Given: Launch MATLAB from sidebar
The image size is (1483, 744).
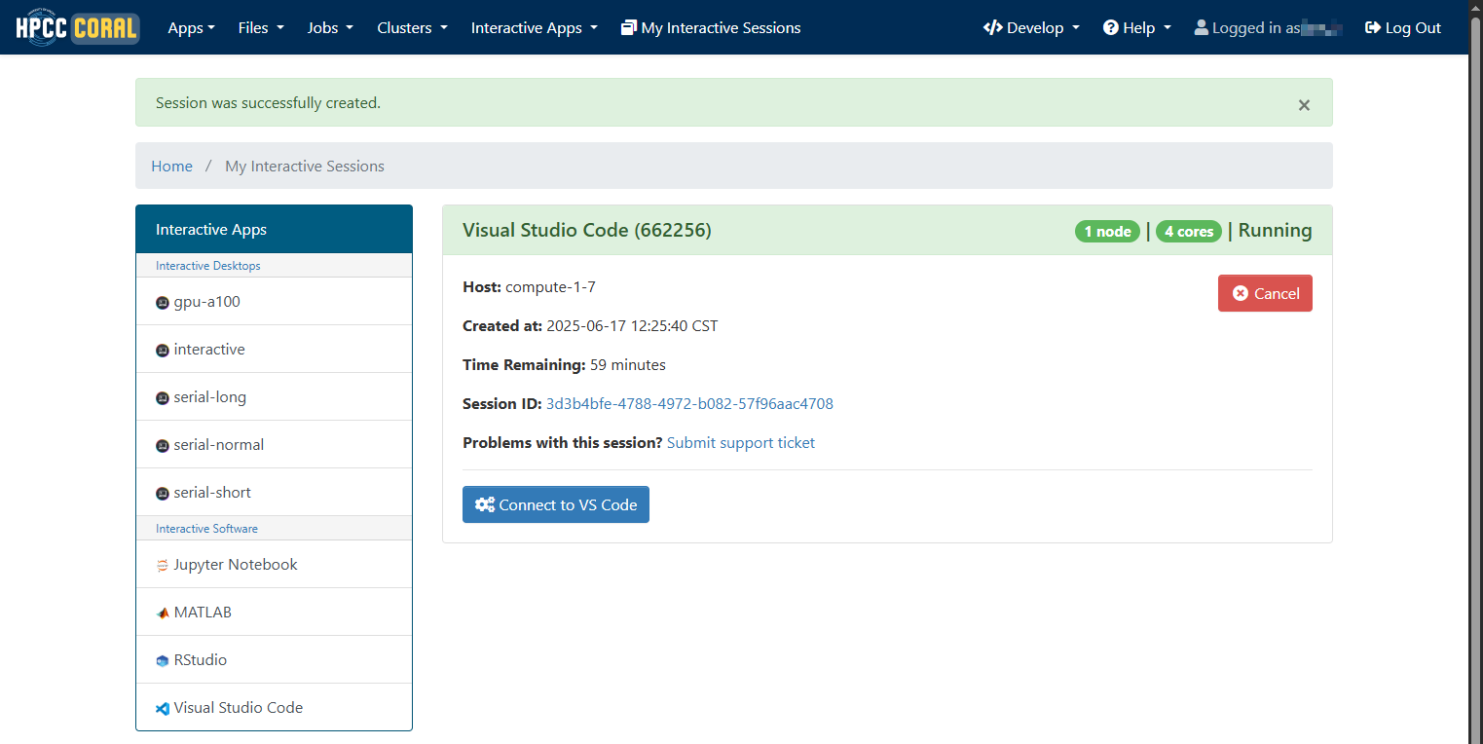Looking at the screenshot, I should (x=274, y=613).
